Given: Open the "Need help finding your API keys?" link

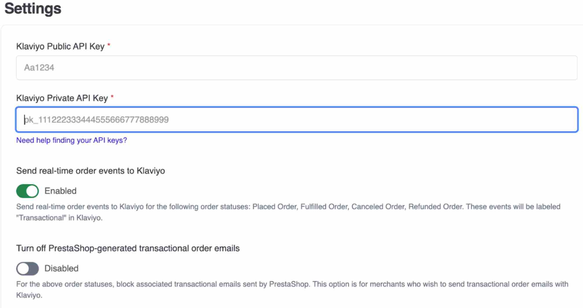Looking at the screenshot, I should (x=71, y=140).
